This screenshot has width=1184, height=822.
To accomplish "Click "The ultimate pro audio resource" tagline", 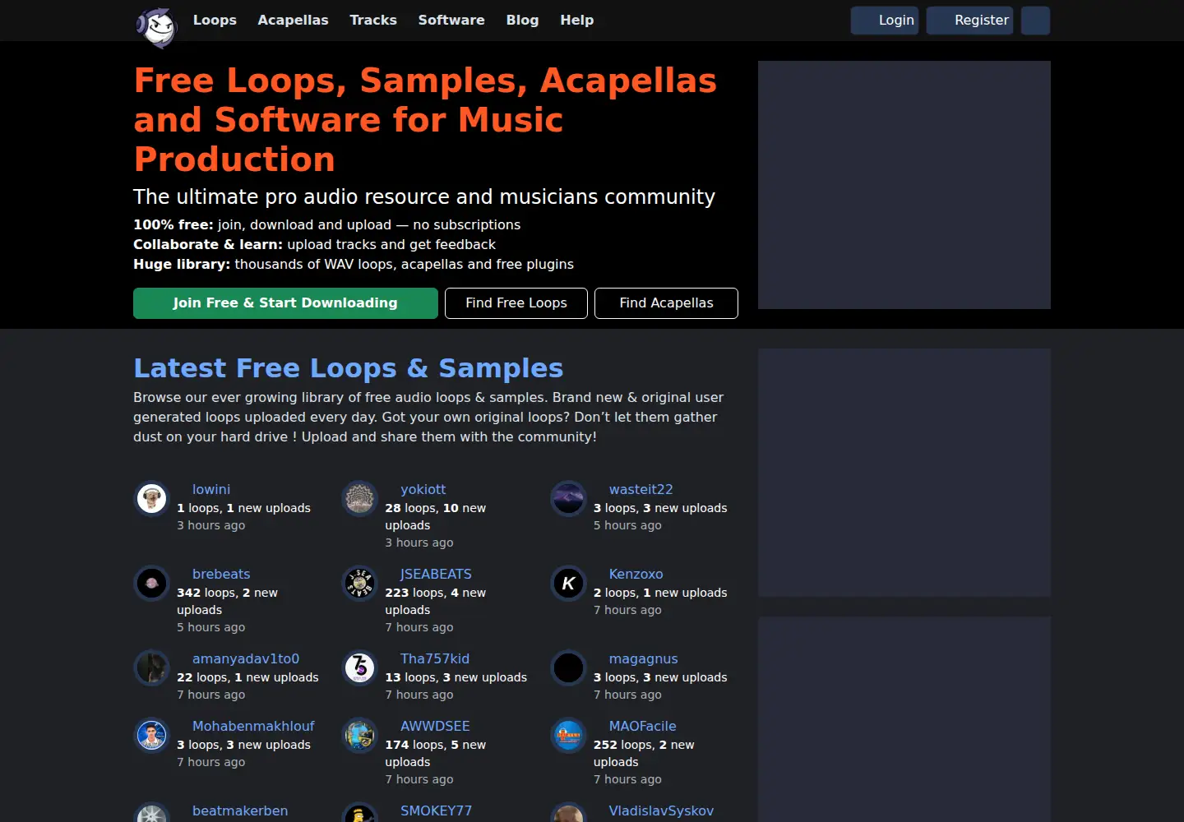I will (x=424, y=196).
